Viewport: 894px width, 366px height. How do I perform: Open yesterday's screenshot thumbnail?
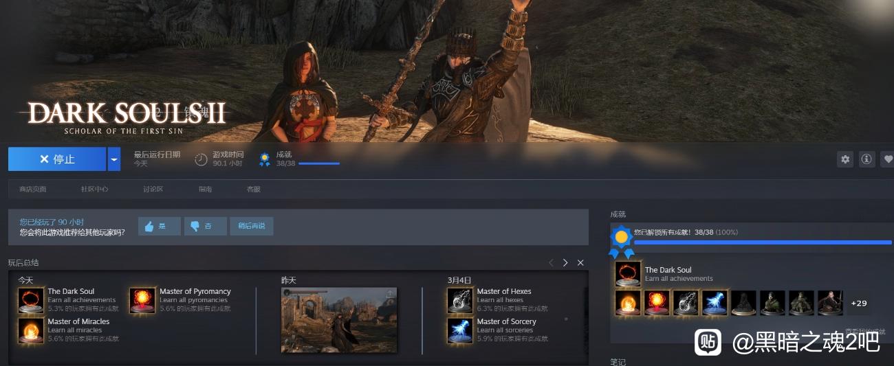coord(339,320)
